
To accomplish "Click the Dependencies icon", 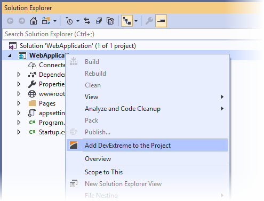I will tap(32, 75).
